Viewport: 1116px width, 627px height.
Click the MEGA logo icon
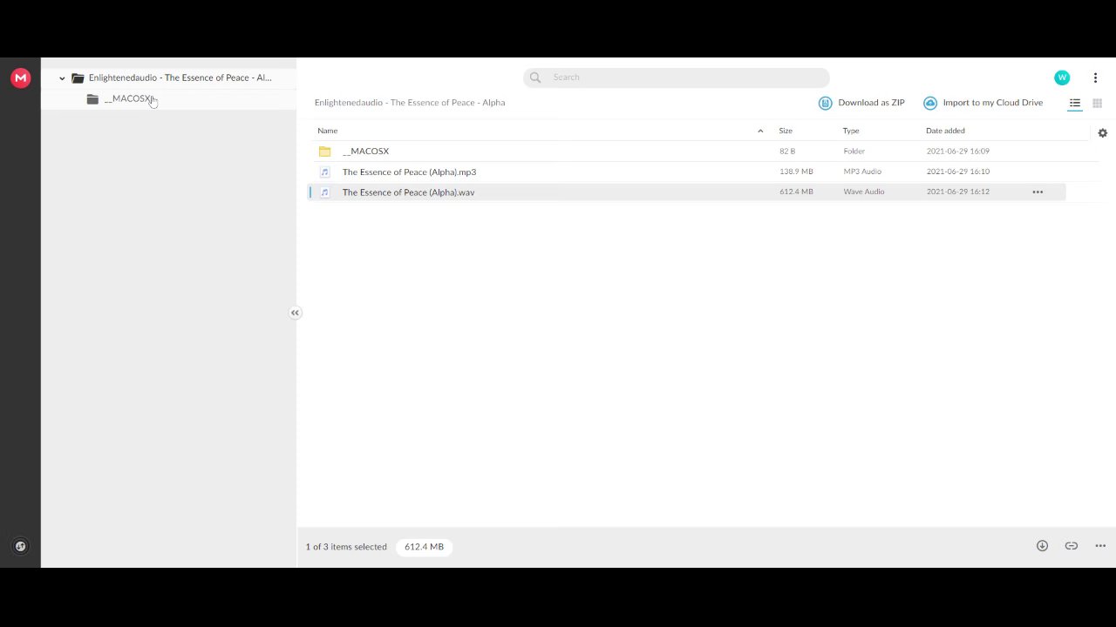tap(20, 78)
